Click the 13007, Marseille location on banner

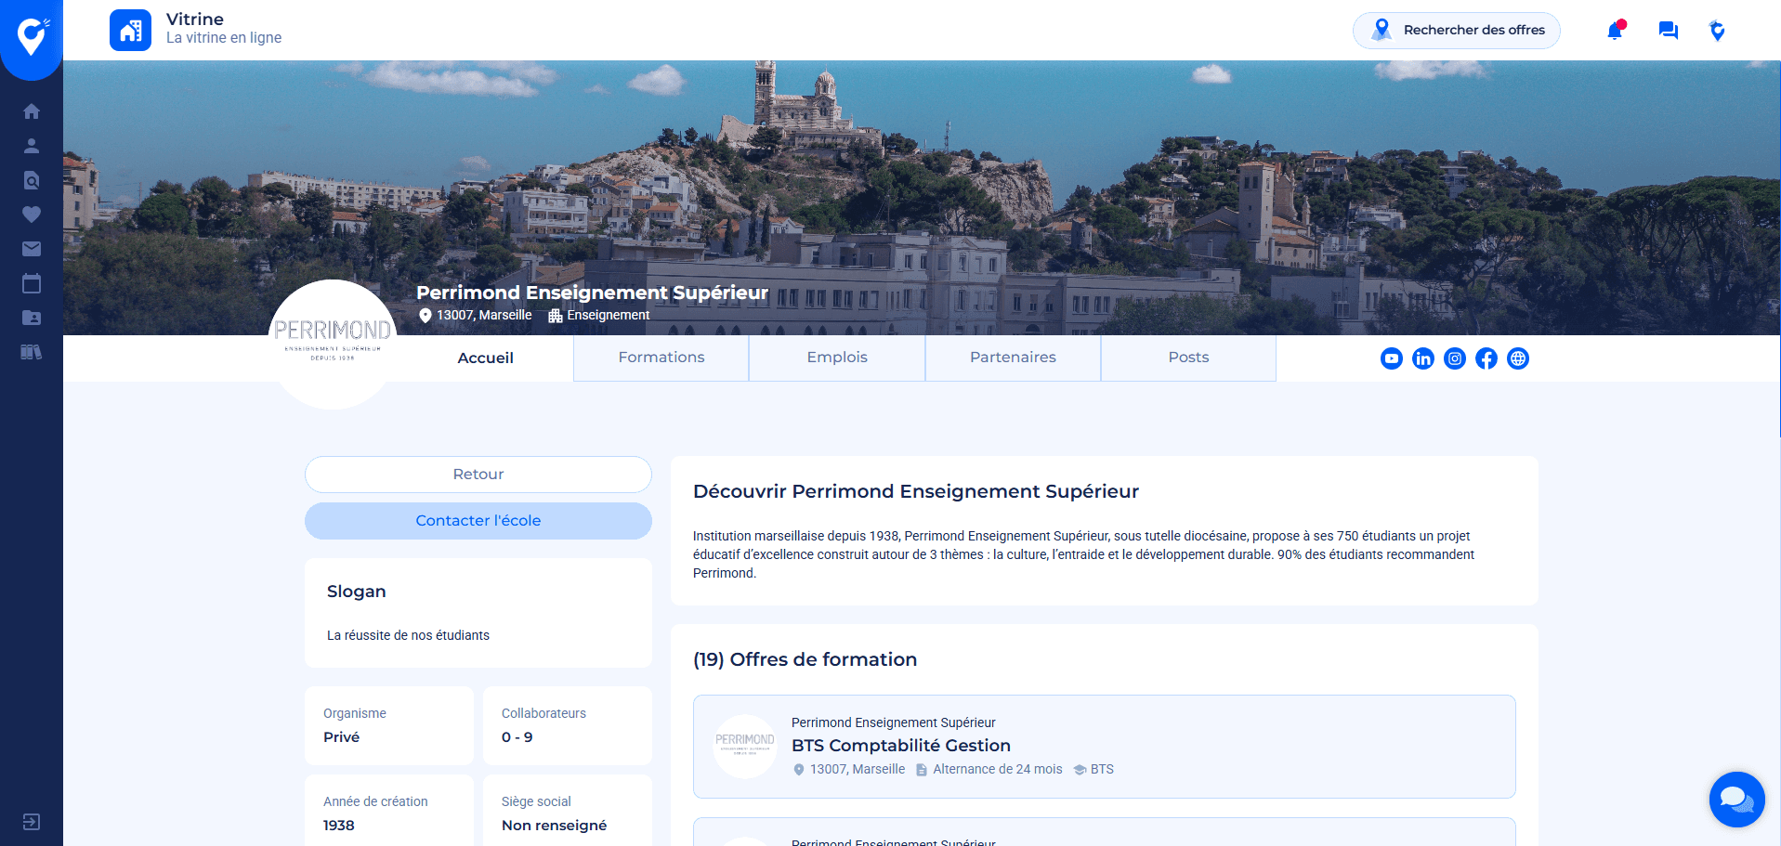[476, 316]
